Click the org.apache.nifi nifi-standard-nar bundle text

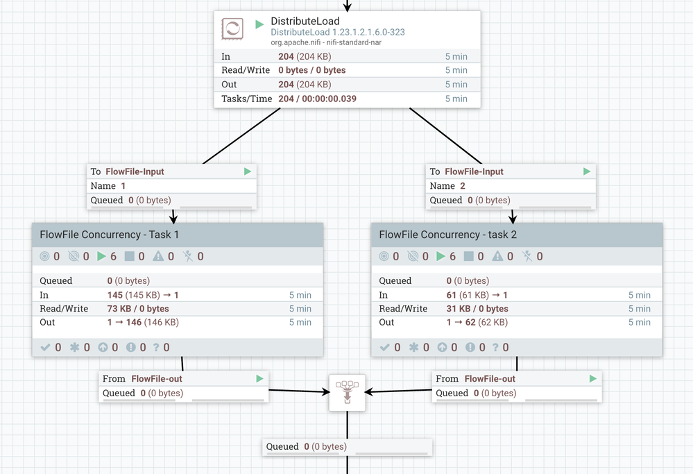click(x=326, y=42)
